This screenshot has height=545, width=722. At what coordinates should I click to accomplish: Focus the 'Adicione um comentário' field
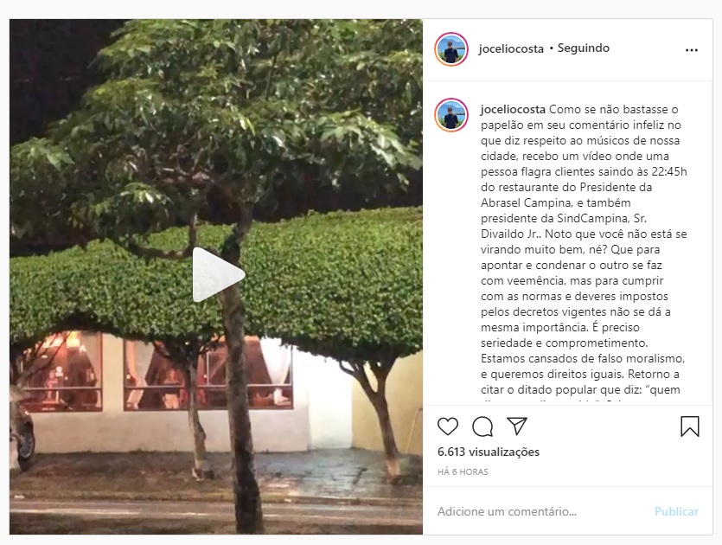click(541, 511)
